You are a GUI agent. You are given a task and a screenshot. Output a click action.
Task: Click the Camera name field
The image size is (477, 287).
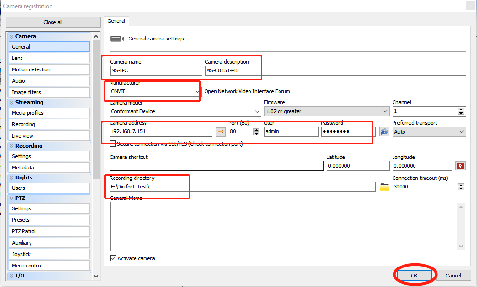click(156, 71)
